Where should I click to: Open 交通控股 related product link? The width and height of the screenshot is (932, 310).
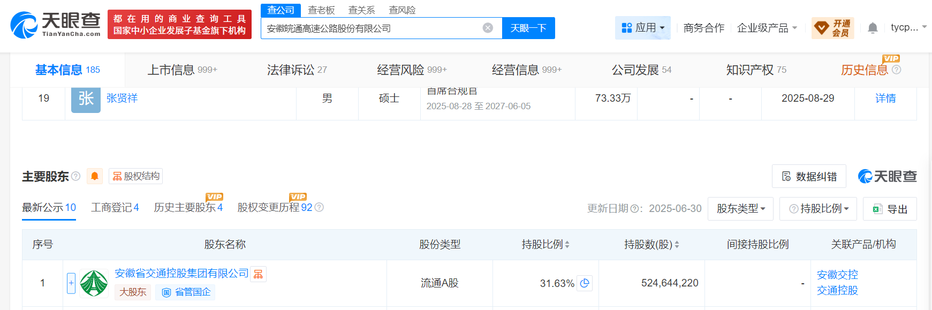837,290
